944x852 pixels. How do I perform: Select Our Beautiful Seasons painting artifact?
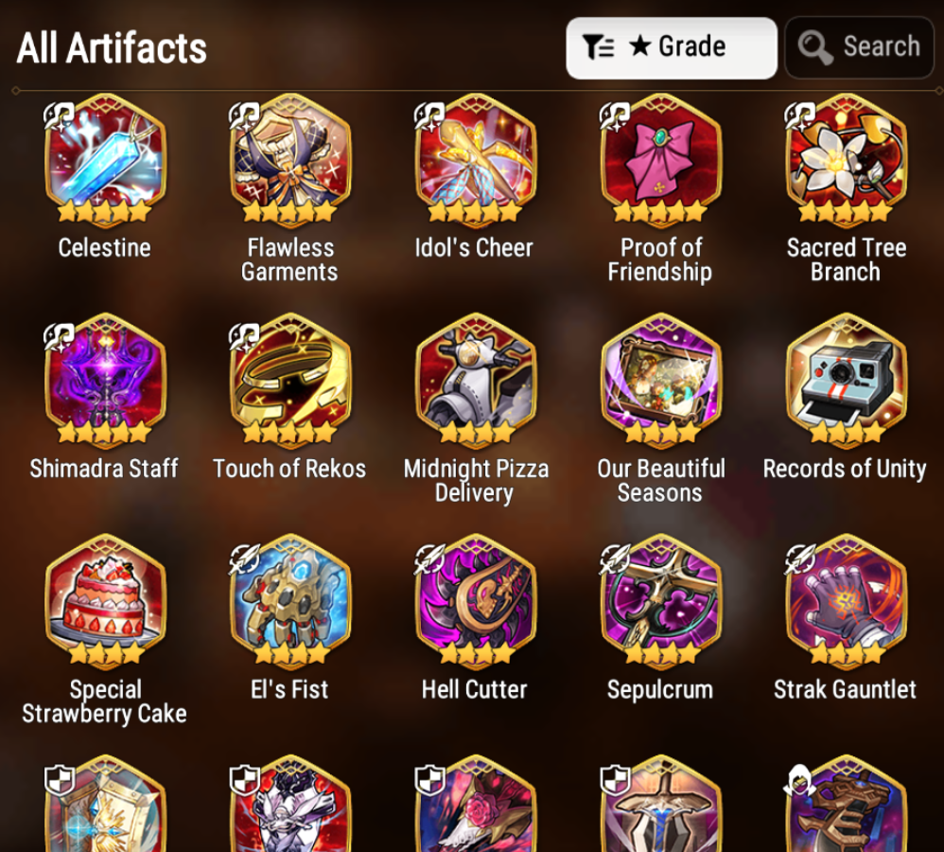pyautogui.click(x=661, y=381)
